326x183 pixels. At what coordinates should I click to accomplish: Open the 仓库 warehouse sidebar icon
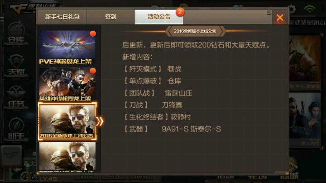(16, 33)
